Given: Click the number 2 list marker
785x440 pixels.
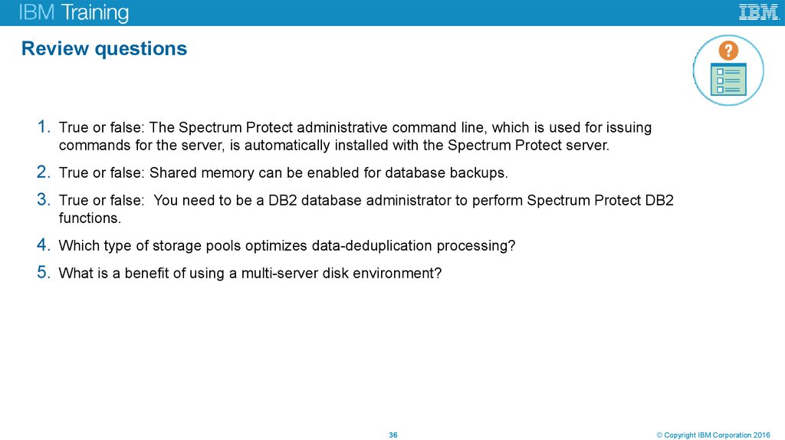Looking at the screenshot, I should click(44, 172).
